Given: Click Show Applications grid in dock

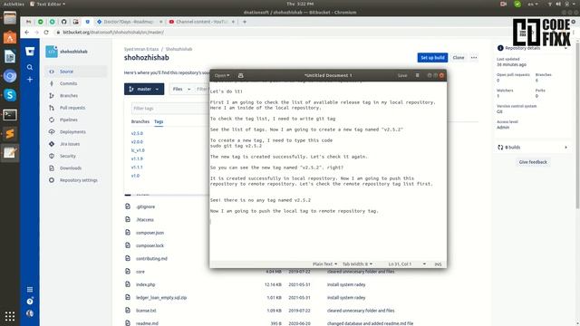Looking at the screenshot, I should point(10,316).
